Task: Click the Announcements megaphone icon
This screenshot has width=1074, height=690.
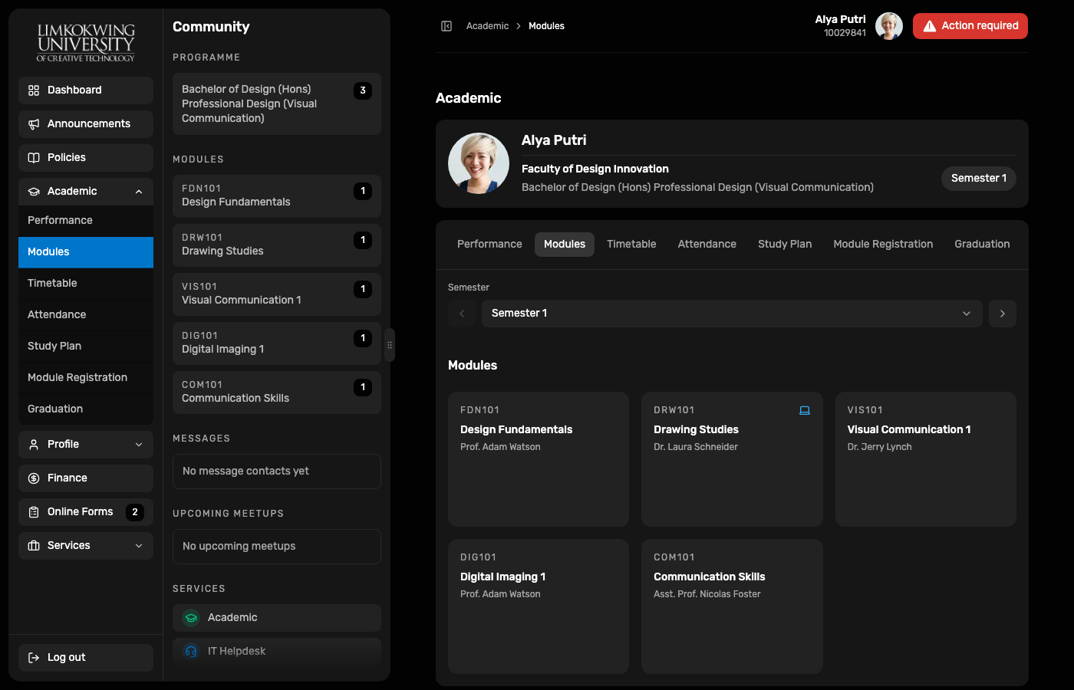Action: pyautogui.click(x=34, y=124)
